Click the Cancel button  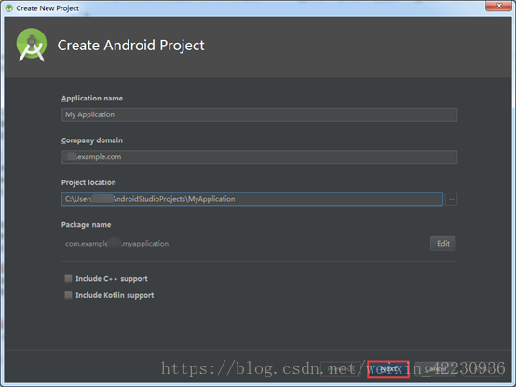tap(435, 369)
